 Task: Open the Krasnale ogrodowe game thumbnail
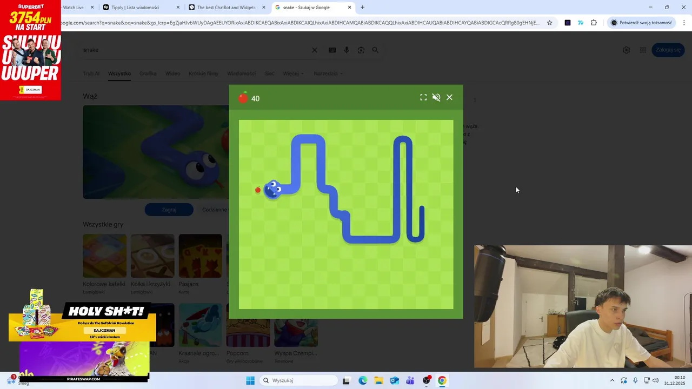[x=200, y=325]
